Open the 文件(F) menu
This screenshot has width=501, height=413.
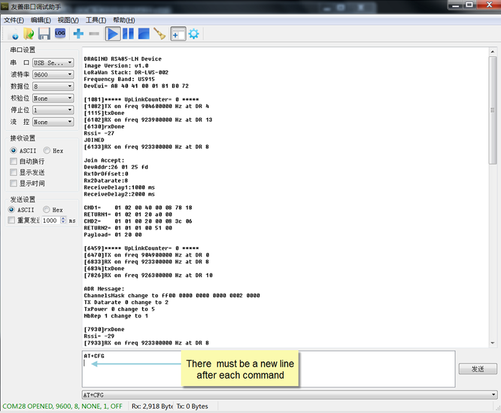(14, 20)
